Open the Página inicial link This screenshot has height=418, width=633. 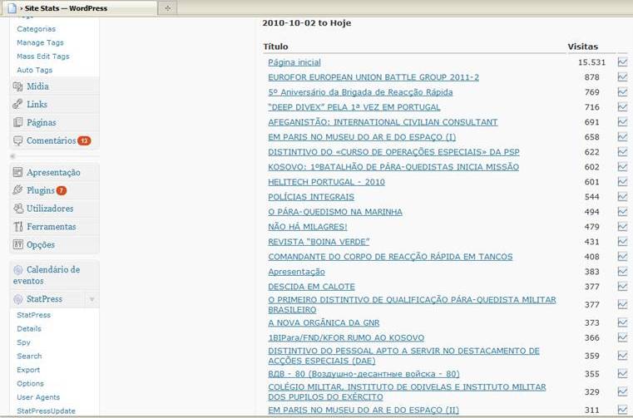pos(294,62)
